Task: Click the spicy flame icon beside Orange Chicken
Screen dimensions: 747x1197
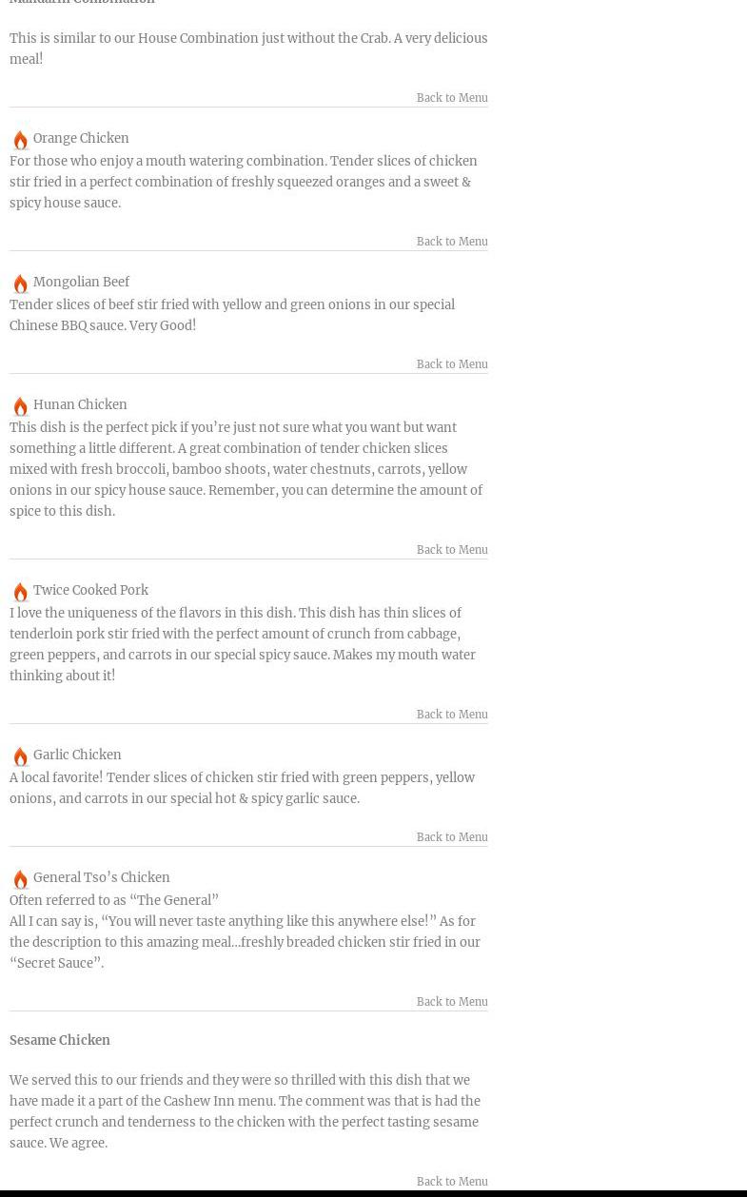Action: [20, 140]
